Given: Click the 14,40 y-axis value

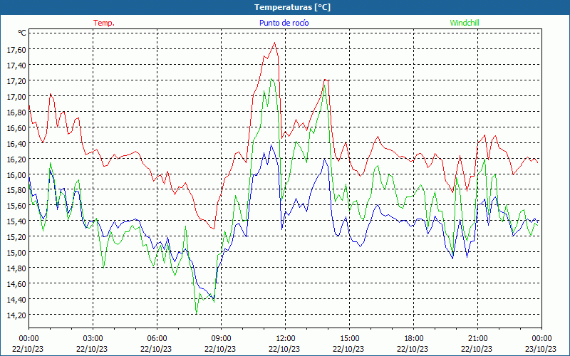Looking at the screenshot, I should [x=16, y=300].
